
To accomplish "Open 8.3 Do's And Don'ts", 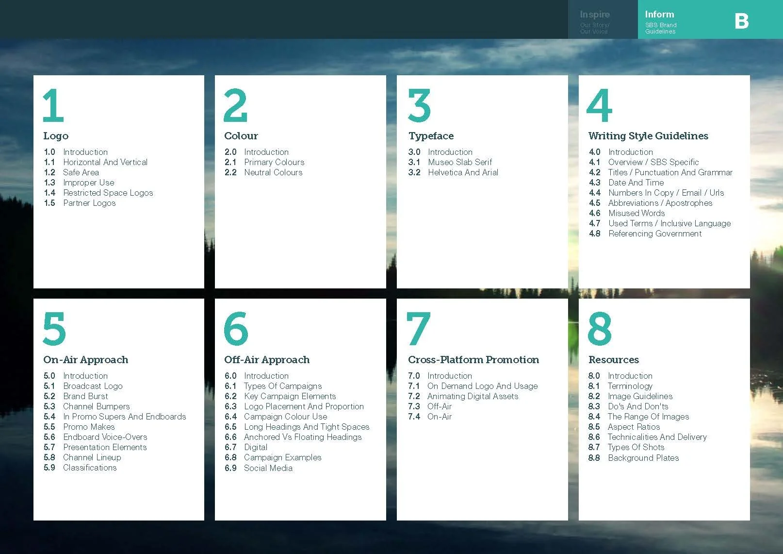I will point(628,406).
